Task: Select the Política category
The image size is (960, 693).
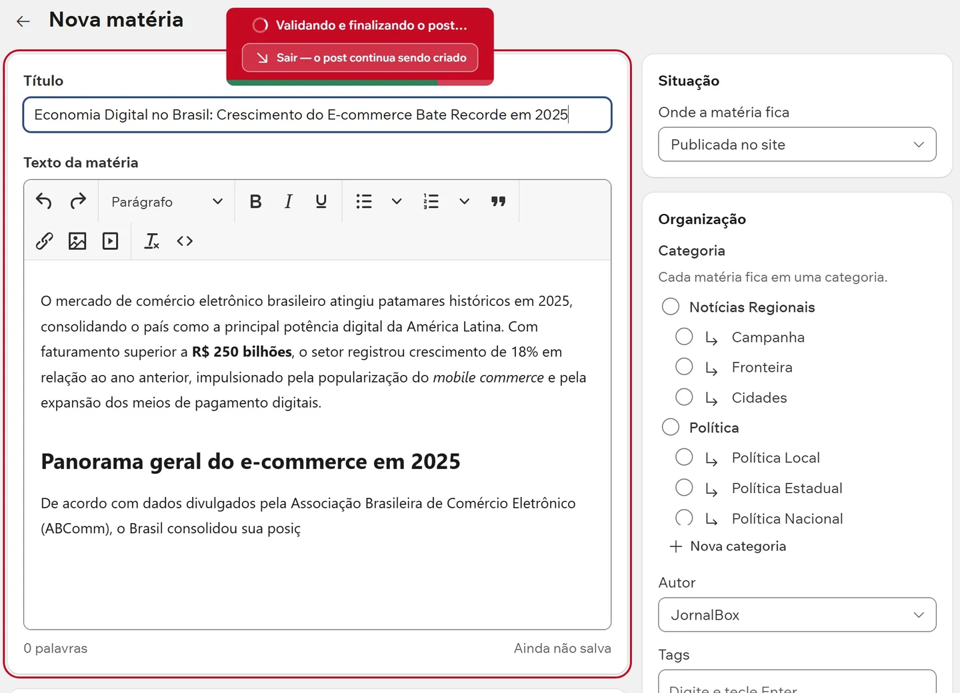Action: point(671,427)
